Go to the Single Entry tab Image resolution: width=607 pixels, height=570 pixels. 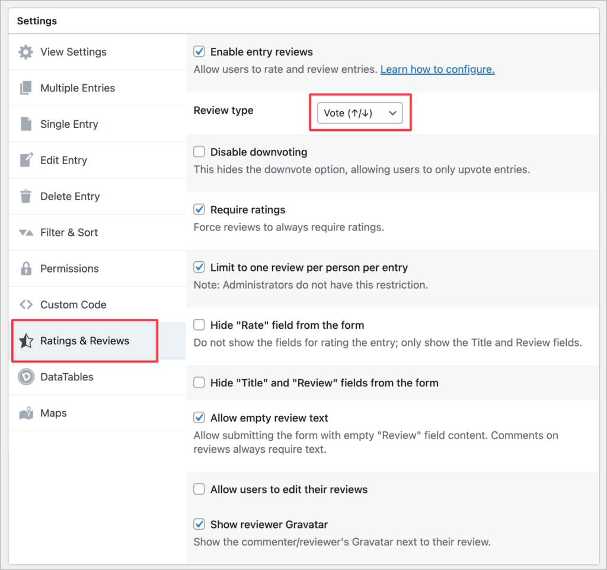pos(97,124)
